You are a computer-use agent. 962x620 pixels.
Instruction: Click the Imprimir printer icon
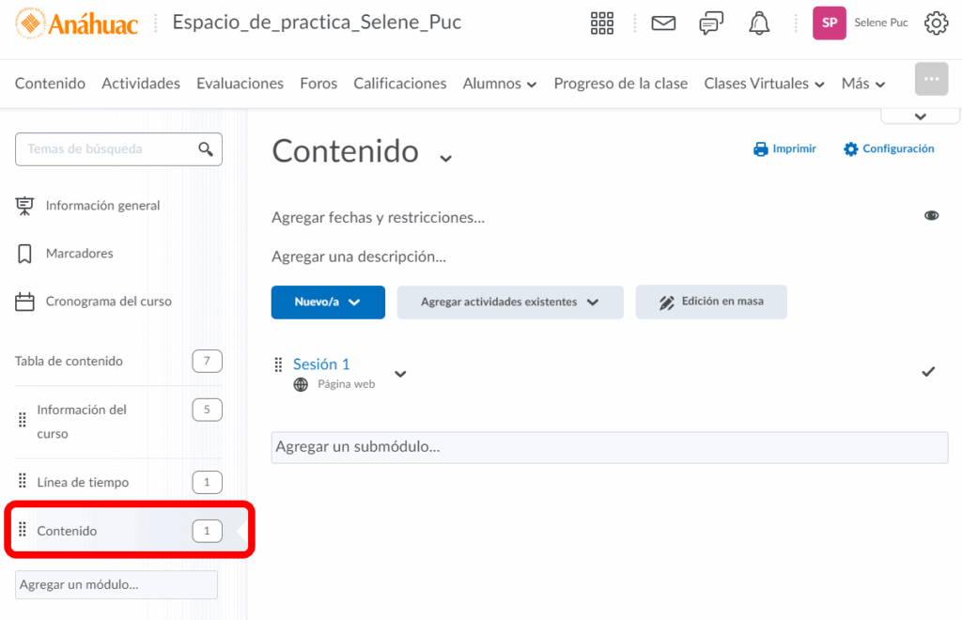[x=761, y=149]
